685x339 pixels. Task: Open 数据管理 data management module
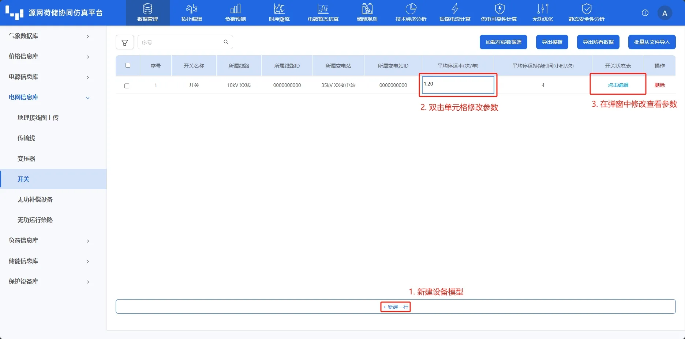point(148,13)
